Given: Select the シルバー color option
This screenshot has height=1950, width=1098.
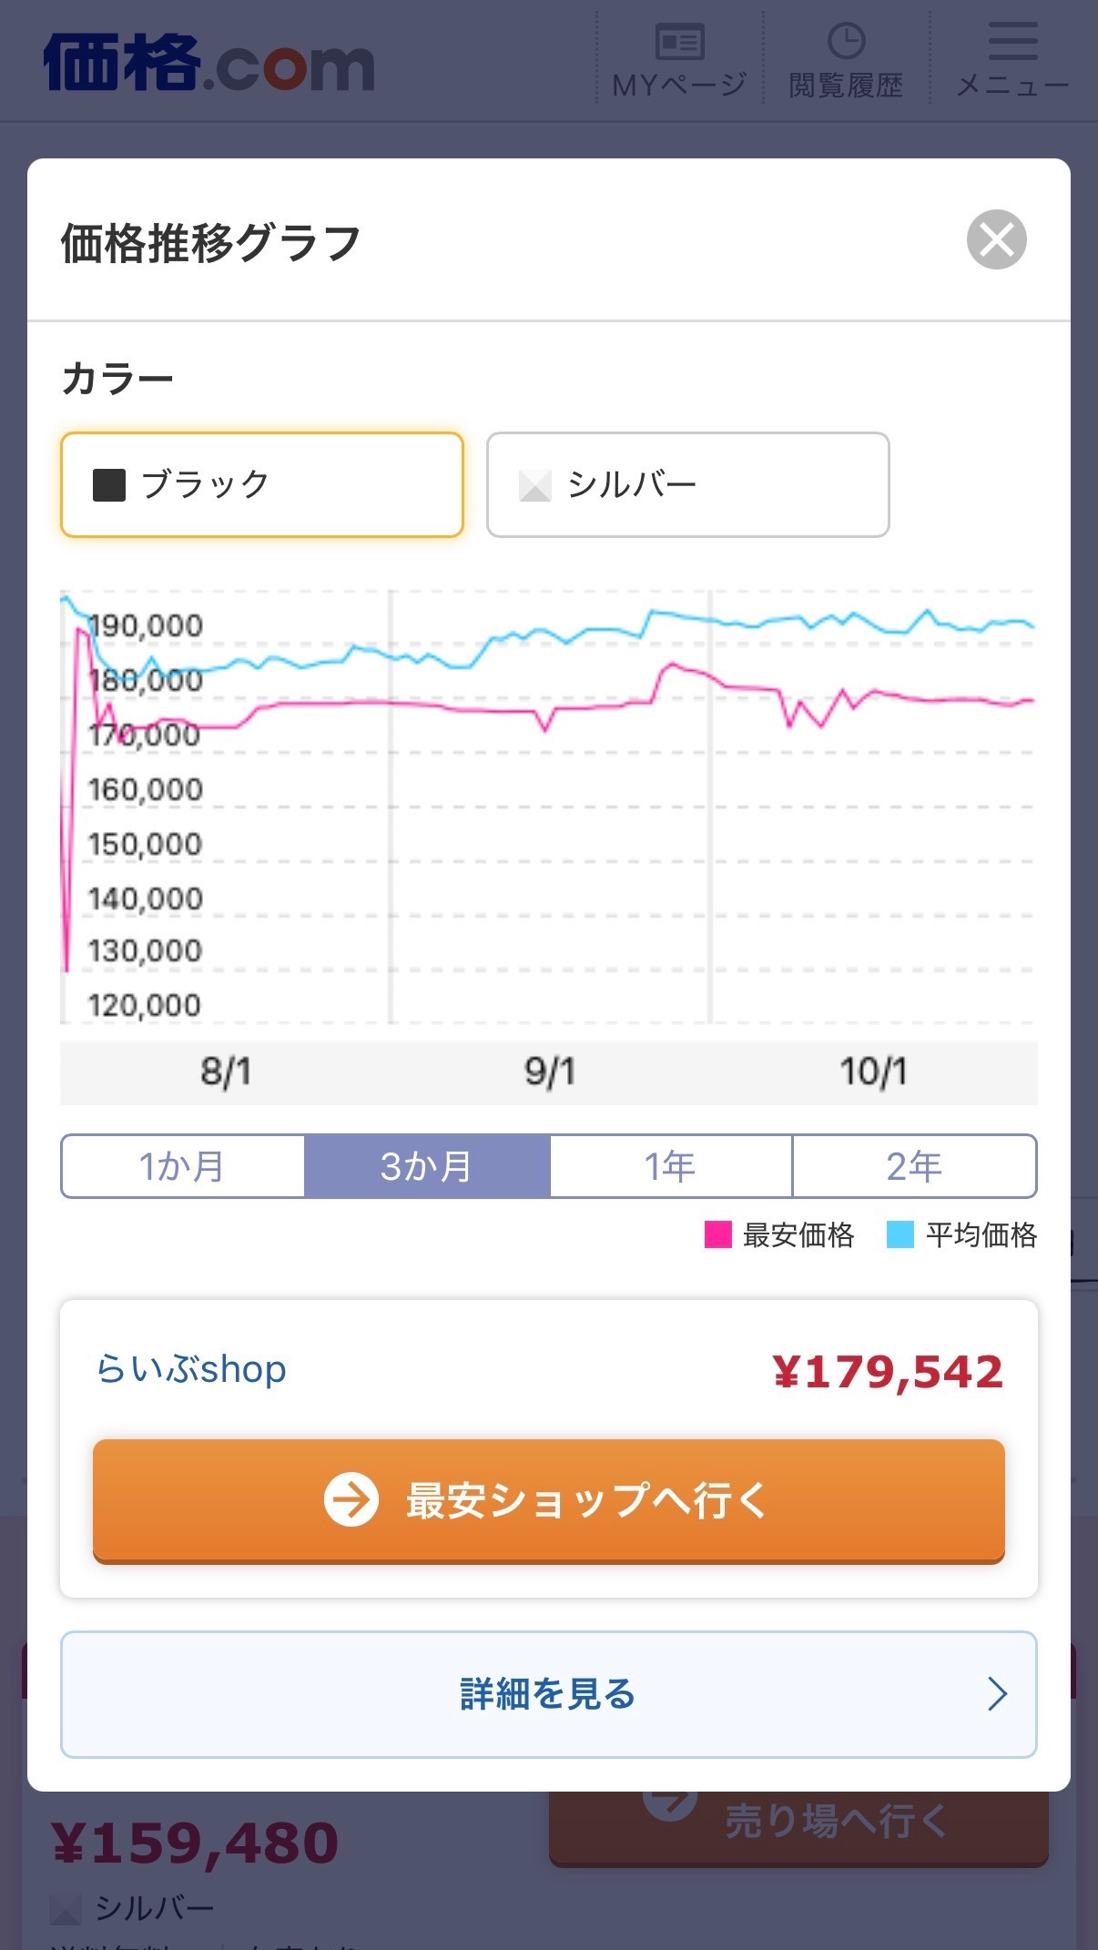Looking at the screenshot, I should [688, 484].
